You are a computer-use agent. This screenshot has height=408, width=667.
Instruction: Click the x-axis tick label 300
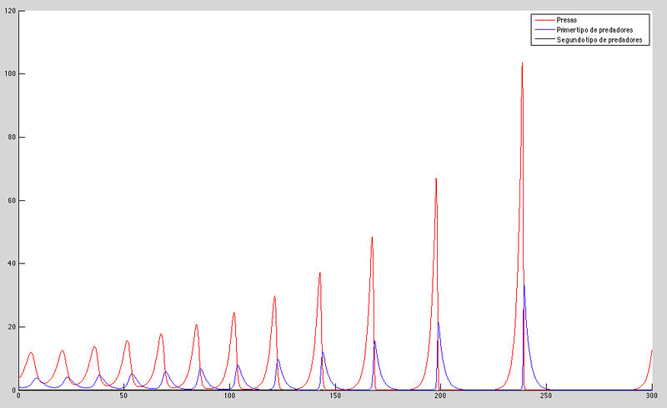pos(651,396)
